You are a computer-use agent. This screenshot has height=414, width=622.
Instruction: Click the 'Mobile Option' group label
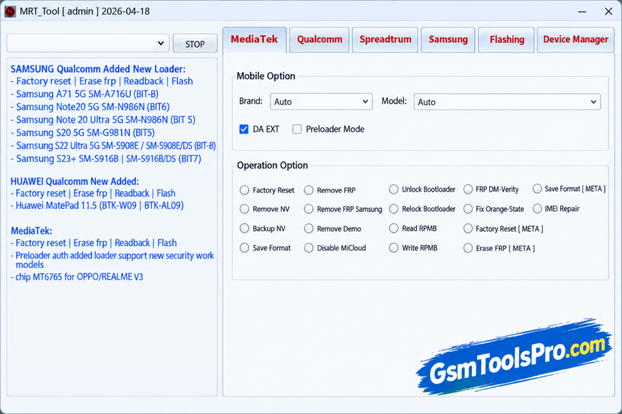[x=266, y=76]
